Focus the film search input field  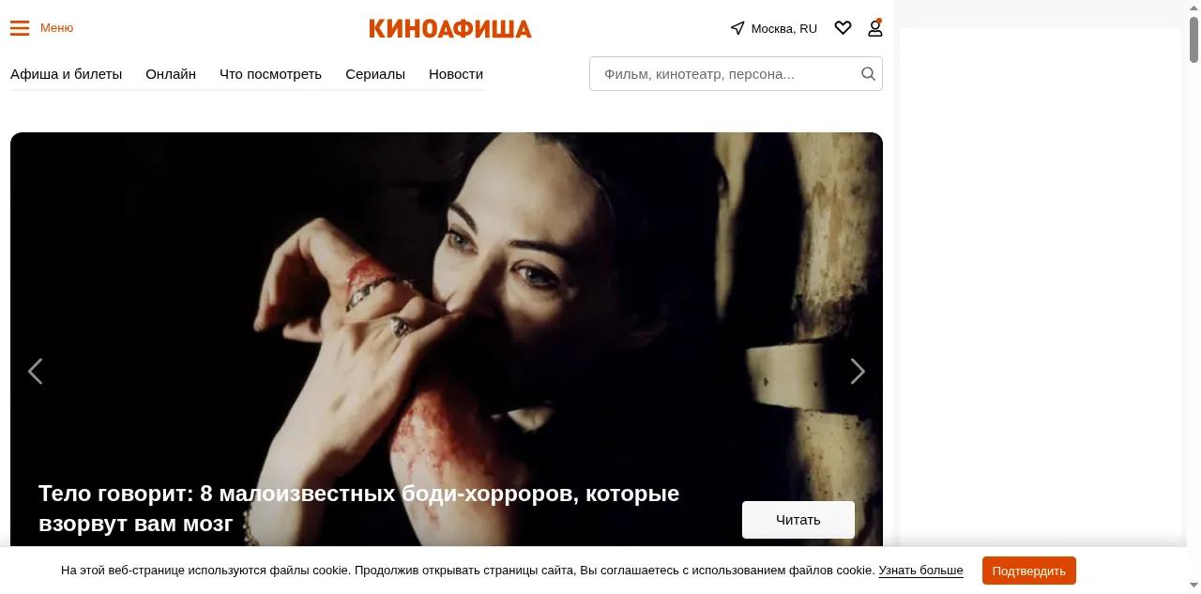coord(724,74)
